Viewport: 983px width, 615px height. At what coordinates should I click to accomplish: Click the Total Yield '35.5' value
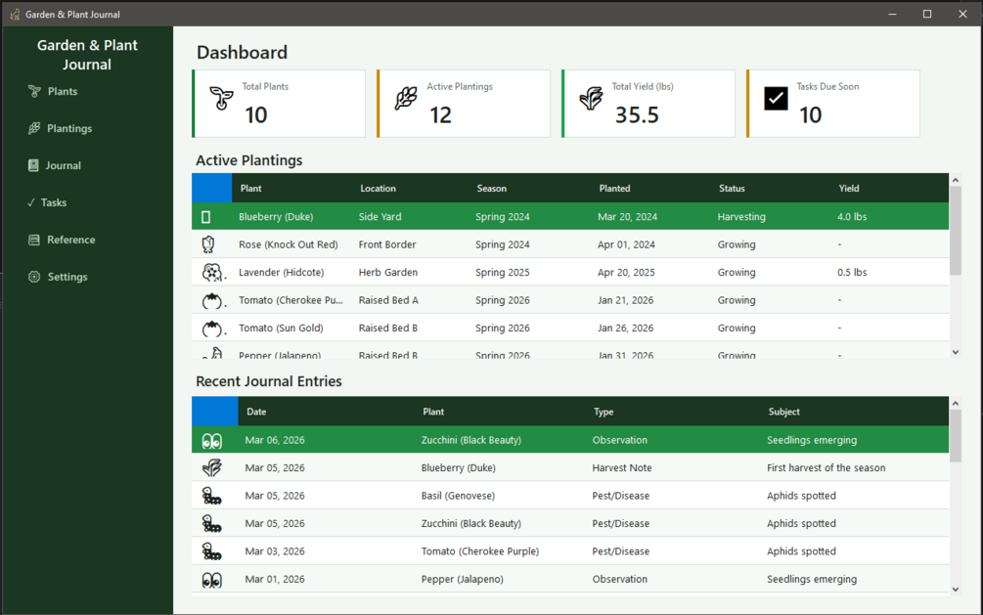[x=637, y=114]
